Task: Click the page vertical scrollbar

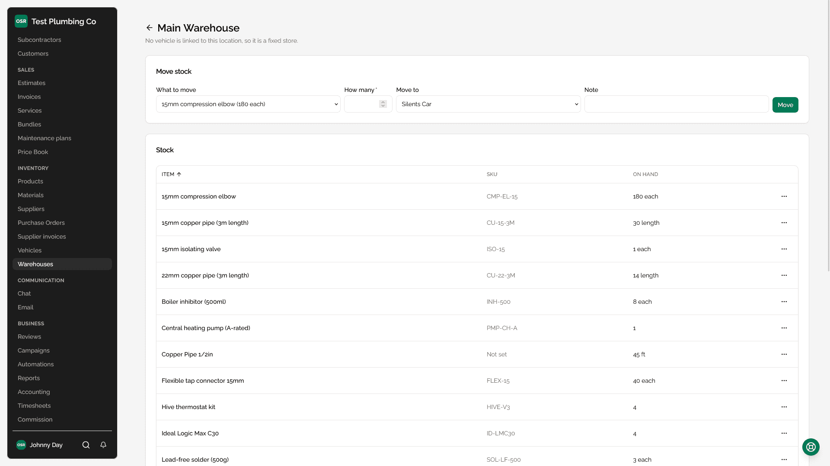Action: tap(828, 136)
